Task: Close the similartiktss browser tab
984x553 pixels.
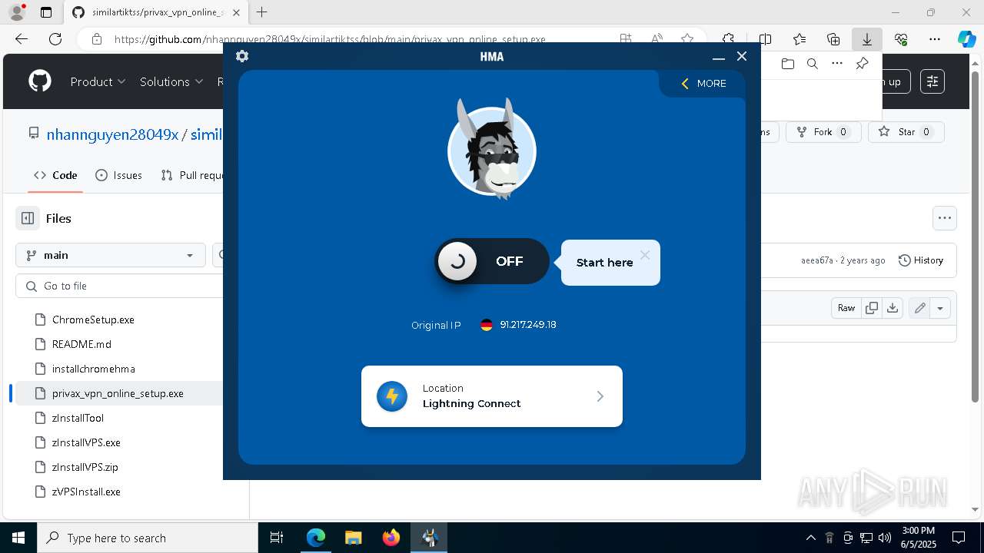Action: (236, 12)
